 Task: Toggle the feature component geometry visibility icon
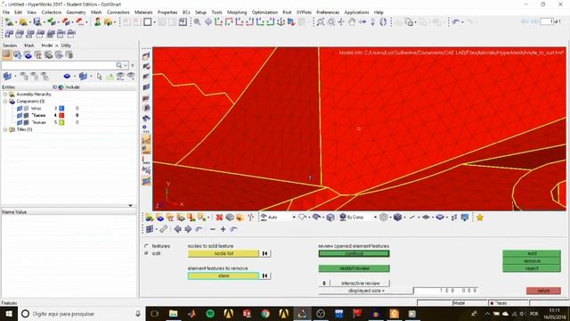(20, 122)
